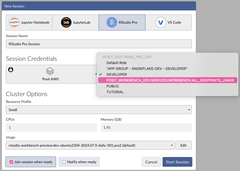Screen dimensions: 240x171
Task: Click the New Session title bar text
Action: (x=14, y=6)
